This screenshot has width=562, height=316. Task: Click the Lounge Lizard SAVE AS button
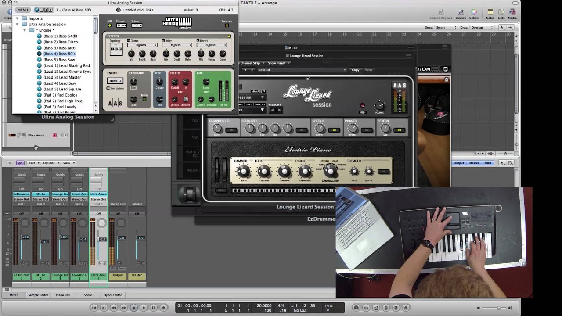[260, 104]
